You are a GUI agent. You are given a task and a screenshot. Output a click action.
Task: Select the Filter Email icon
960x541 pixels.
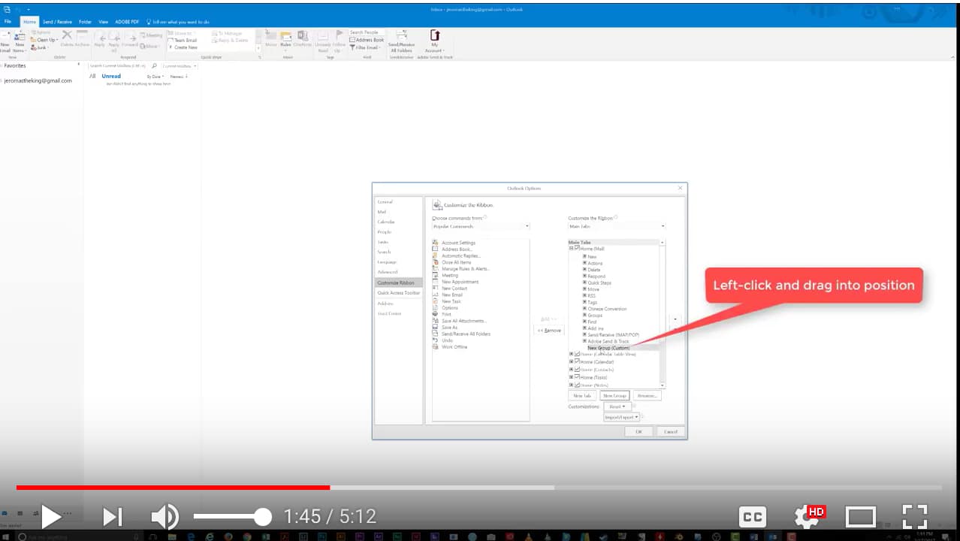(x=367, y=47)
